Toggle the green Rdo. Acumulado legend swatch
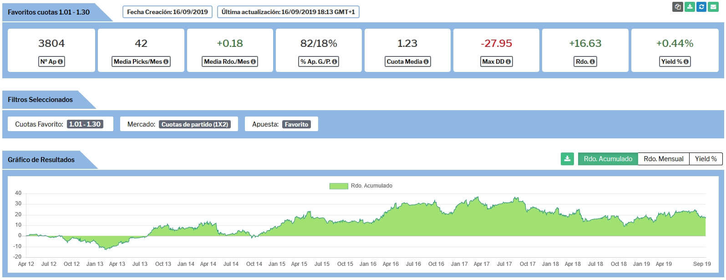The image size is (726, 280). [x=339, y=186]
